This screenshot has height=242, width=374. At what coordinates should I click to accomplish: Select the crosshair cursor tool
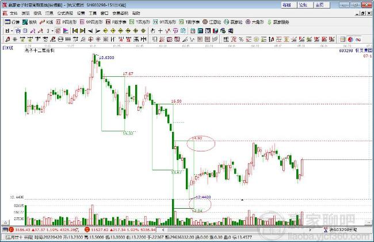pos(161,31)
